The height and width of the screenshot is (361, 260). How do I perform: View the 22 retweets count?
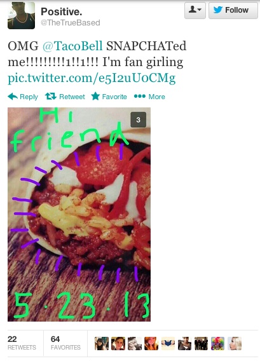(x=22, y=343)
